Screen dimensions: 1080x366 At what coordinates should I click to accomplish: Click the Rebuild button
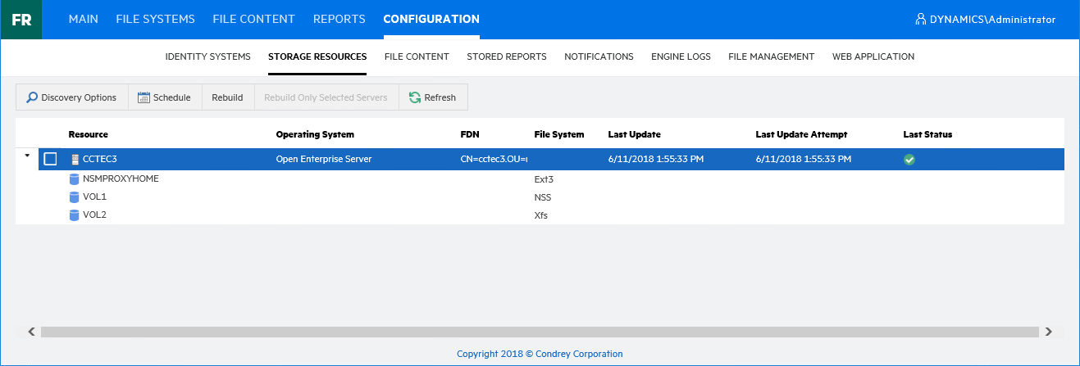pos(227,97)
